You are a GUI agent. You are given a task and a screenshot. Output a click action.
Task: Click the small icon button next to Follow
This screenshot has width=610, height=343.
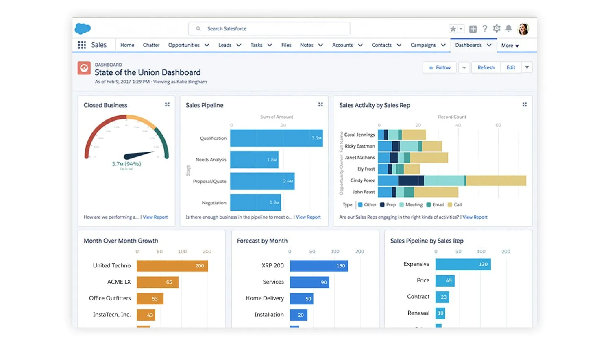tap(464, 68)
